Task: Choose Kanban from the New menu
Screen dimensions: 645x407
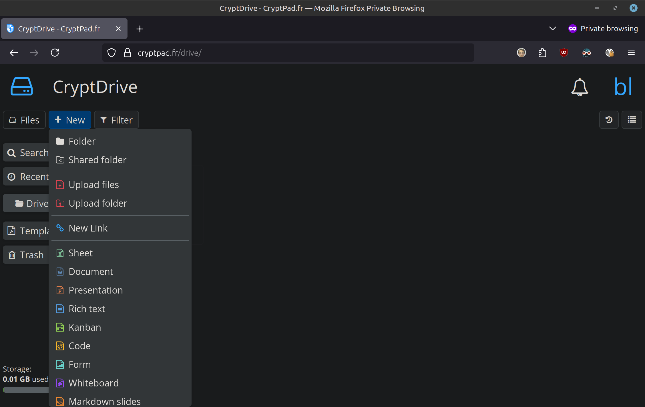Action: (x=85, y=327)
